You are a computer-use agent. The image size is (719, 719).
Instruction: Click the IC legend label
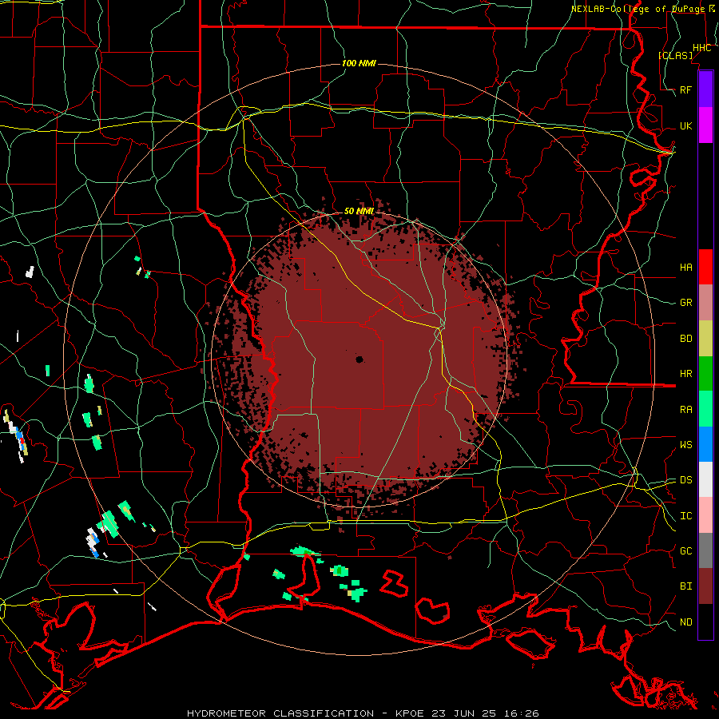(x=685, y=516)
